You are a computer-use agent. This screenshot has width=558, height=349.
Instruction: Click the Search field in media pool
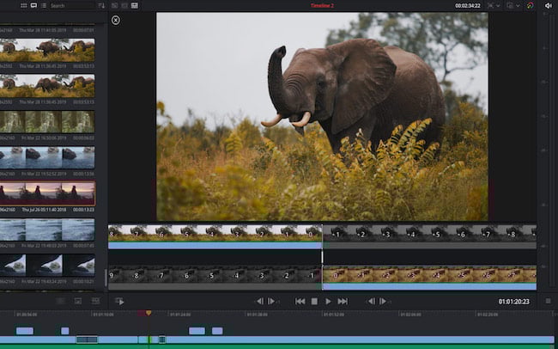click(x=71, y=5)
